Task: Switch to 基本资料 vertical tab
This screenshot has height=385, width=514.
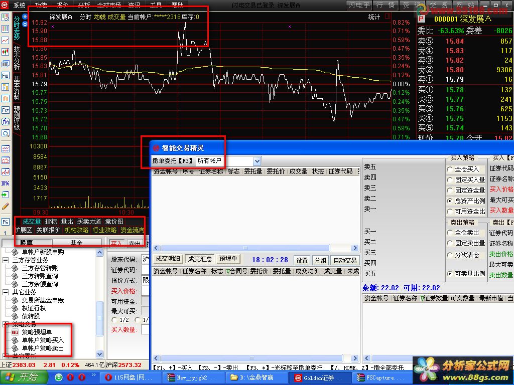Action: tap(17, 88)
